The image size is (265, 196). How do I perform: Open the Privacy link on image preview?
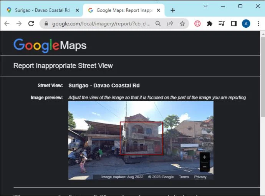click(x=200, y=177)
